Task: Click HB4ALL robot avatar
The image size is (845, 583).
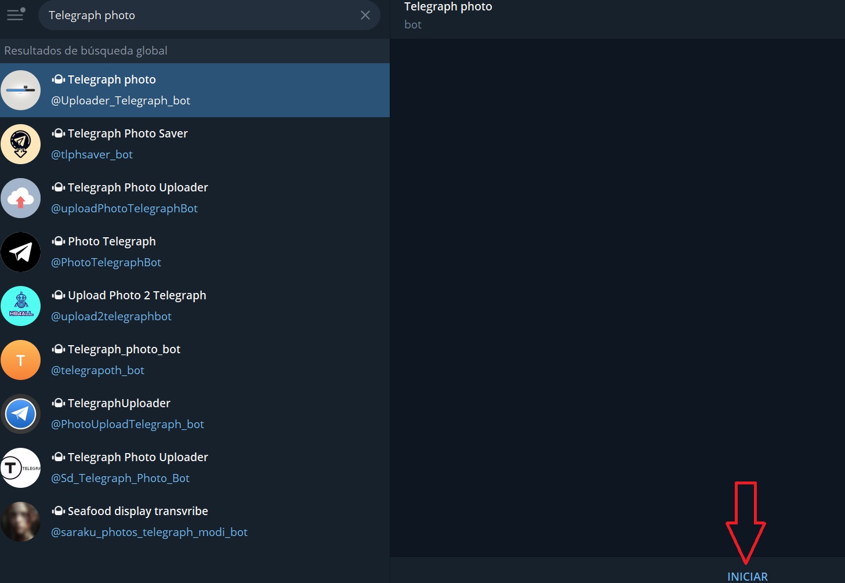Action: tap(21, 306)
